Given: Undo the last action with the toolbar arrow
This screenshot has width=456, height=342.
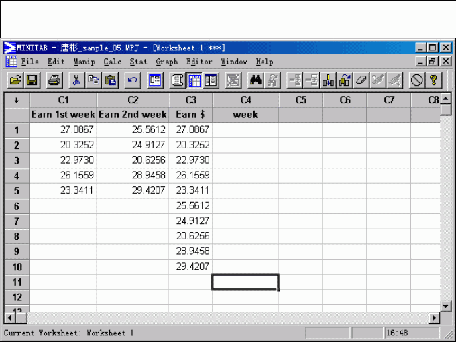Looking at the screenshot, I should 132,80.
